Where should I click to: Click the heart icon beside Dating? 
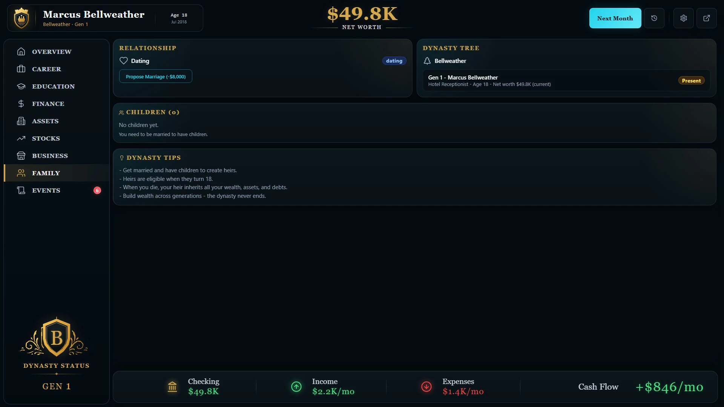coord(124,61)
